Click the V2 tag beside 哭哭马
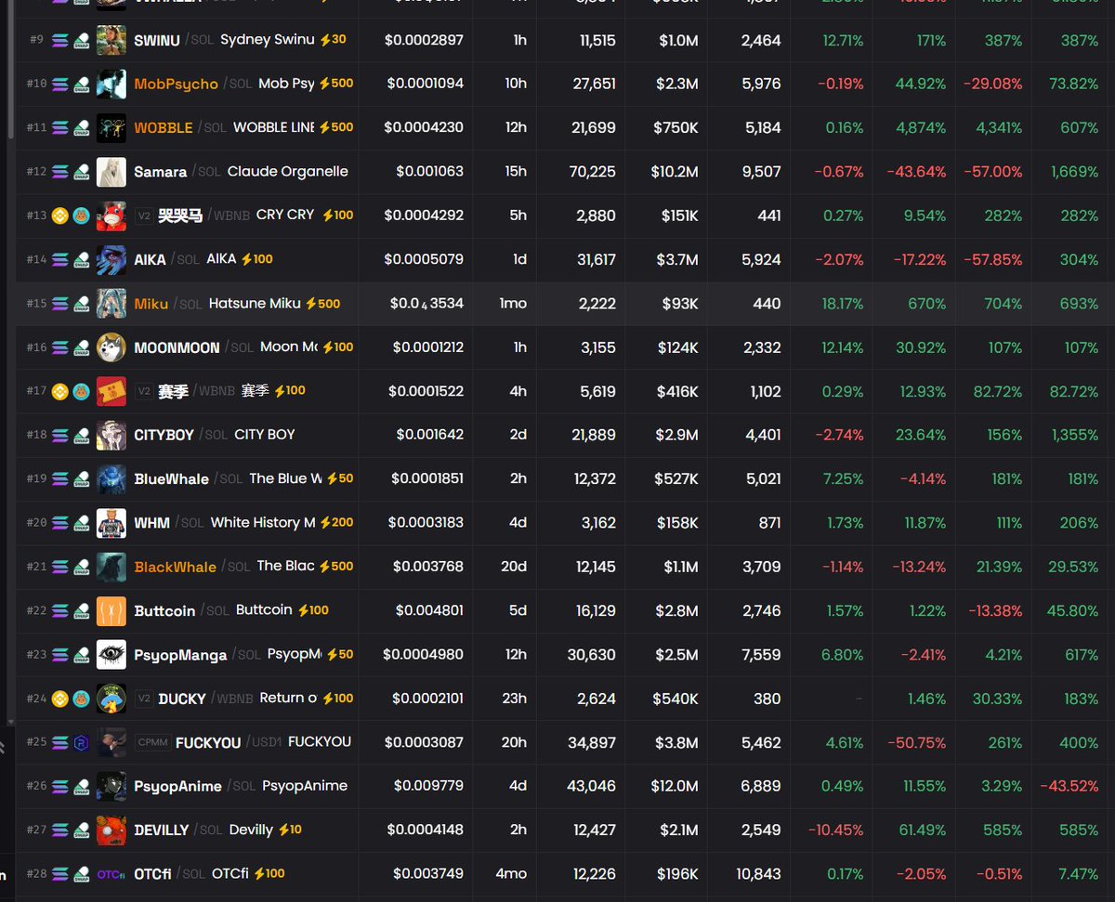This screenshot has height=902, width=1115. (144, 216)
